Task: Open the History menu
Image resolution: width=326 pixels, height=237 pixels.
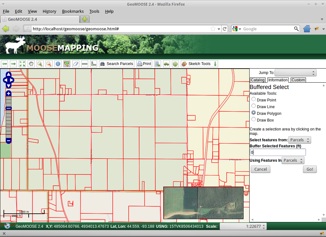Action: click(49, 11)
